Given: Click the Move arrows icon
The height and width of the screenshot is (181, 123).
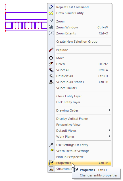Looking at the screenshot, I should click(x=51, y=58).
